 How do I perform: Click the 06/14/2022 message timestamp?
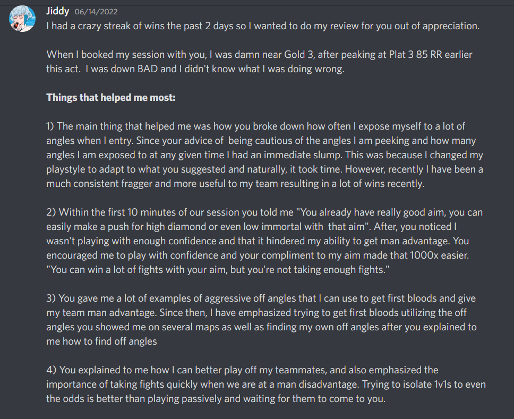coord(97,12)
